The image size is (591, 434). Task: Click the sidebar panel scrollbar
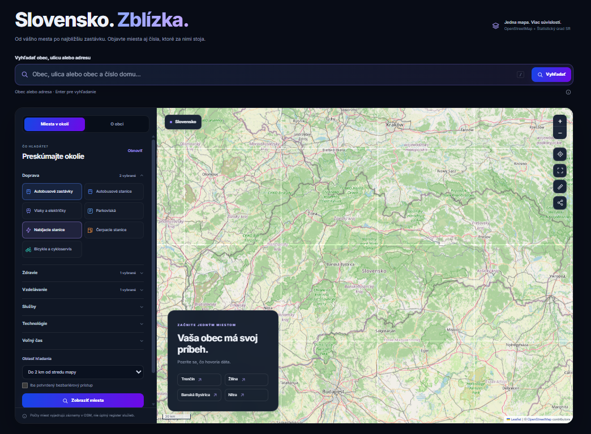pyautogui.click(x=153, y=256)
